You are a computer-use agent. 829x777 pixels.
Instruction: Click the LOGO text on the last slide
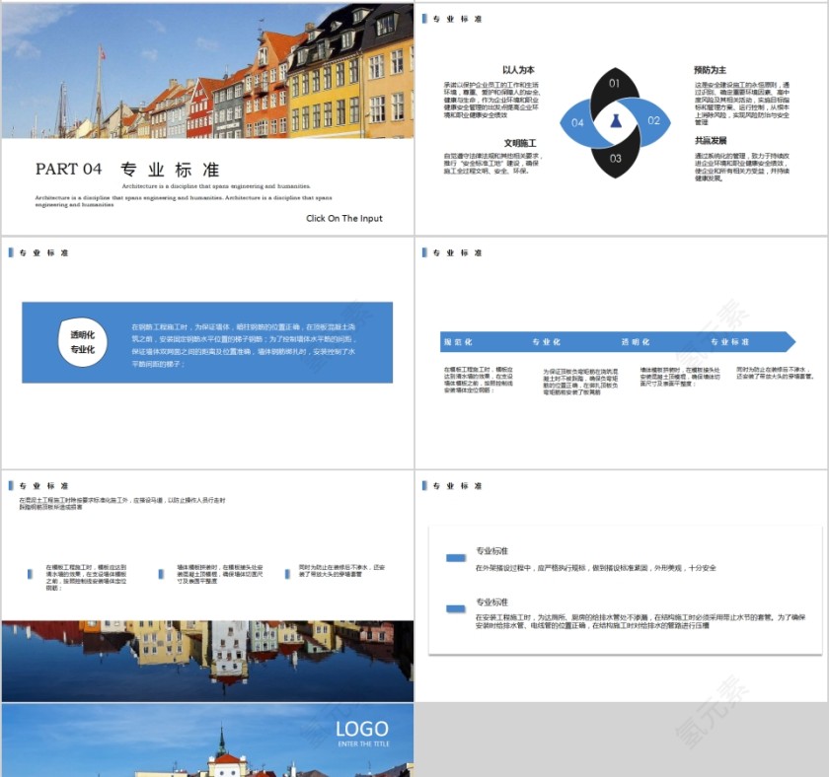tap(361, 730)
